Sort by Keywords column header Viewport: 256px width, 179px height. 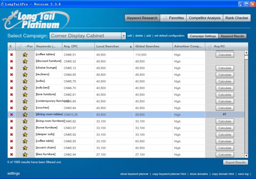click(48, 46)
